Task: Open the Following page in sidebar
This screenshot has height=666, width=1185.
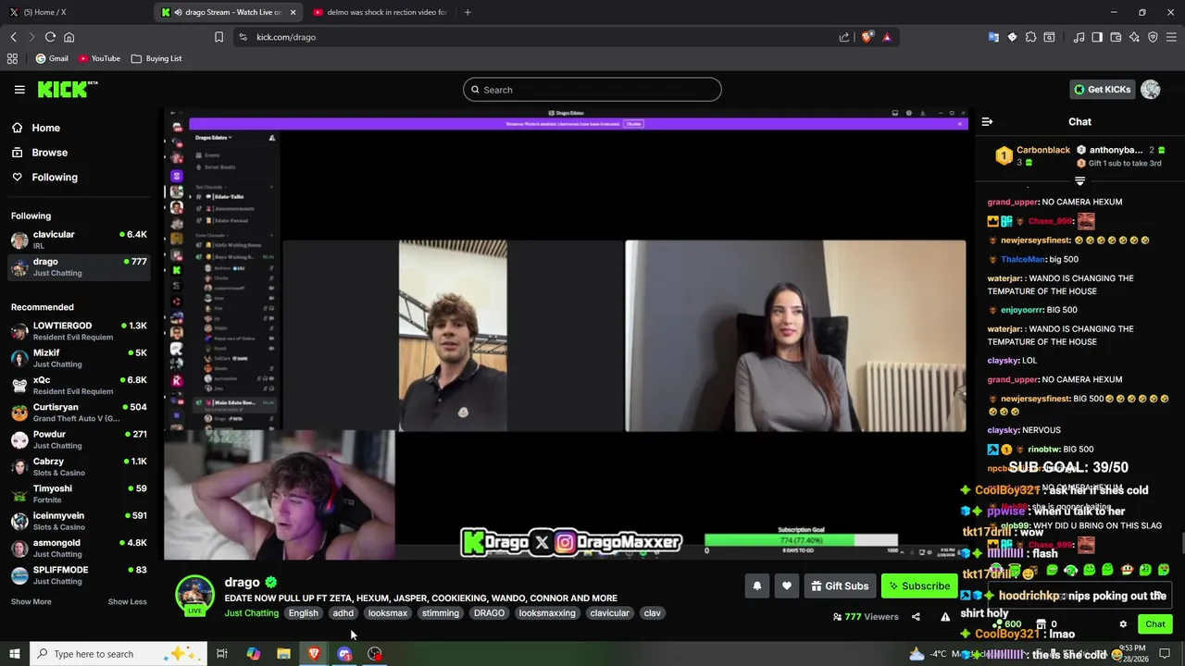Action: (55, 178)
